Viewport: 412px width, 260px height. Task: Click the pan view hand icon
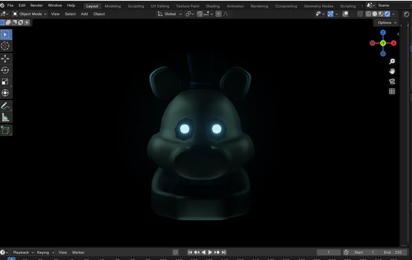[392, 71]
